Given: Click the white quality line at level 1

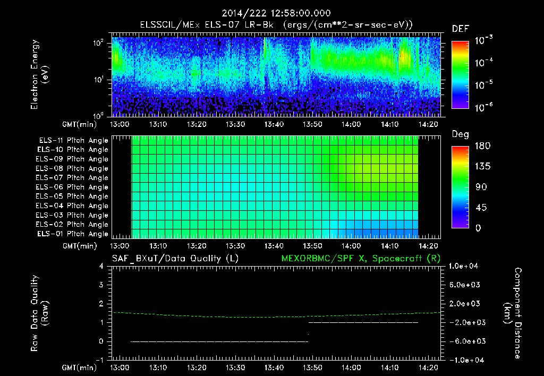Looking at the screenshot, I should point(363,322).
